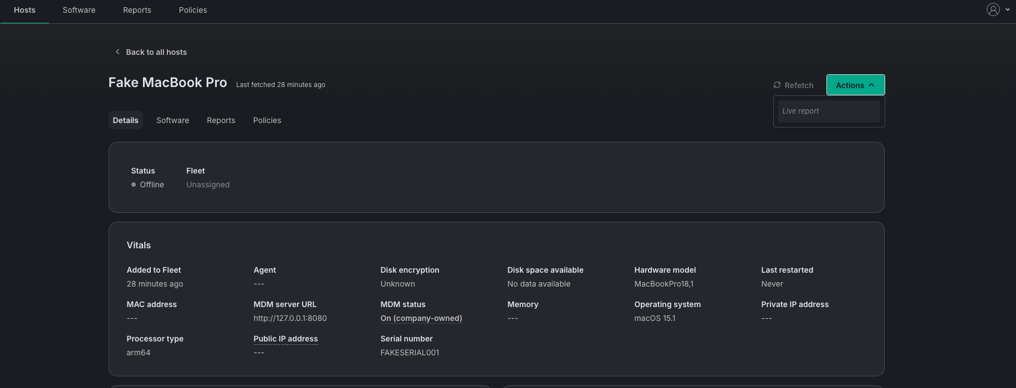1016x388 pixels.
Task: Switch to the host Policies tab
Action: (x=267, y=120)
